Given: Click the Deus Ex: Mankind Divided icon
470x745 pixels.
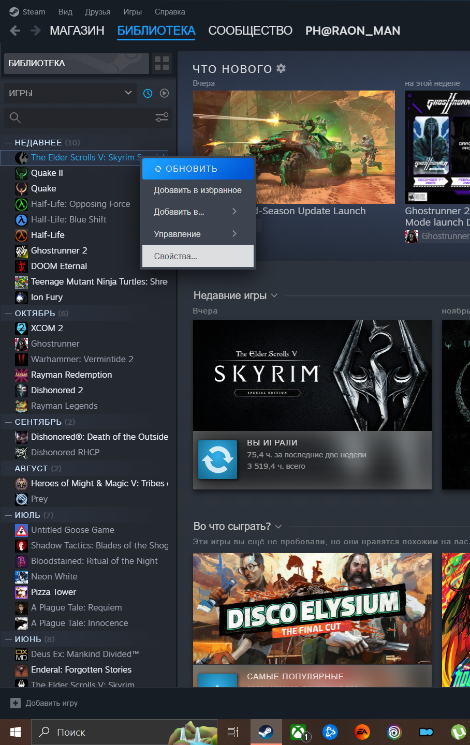Looking at the screenshot, I should [21, 654].
